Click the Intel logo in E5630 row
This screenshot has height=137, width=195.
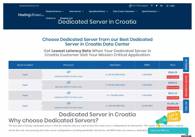tap(69, 72)
